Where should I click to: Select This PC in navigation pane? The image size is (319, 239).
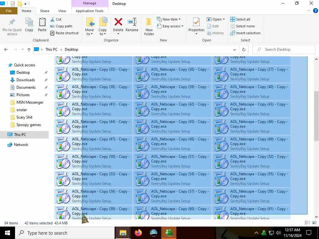[20, 134]
